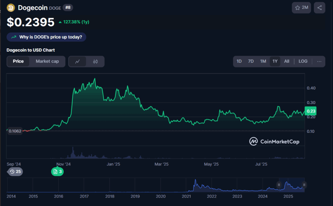The width and height of the screenshot is (333, 206).
Task: Click 2021 in the overview timeline
Action: click(x=186, y=196)
